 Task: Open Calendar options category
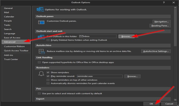tap(16, 17)
